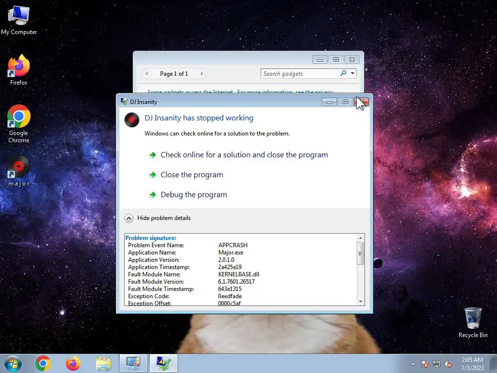Viewport: 497px width, 373px height.
Task: Launch Chrome from the taskbar
Action: tap(43, 363)
